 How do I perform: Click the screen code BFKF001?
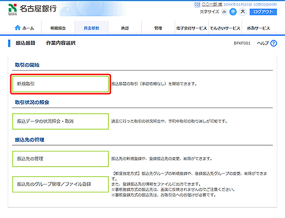click(242, 43)
